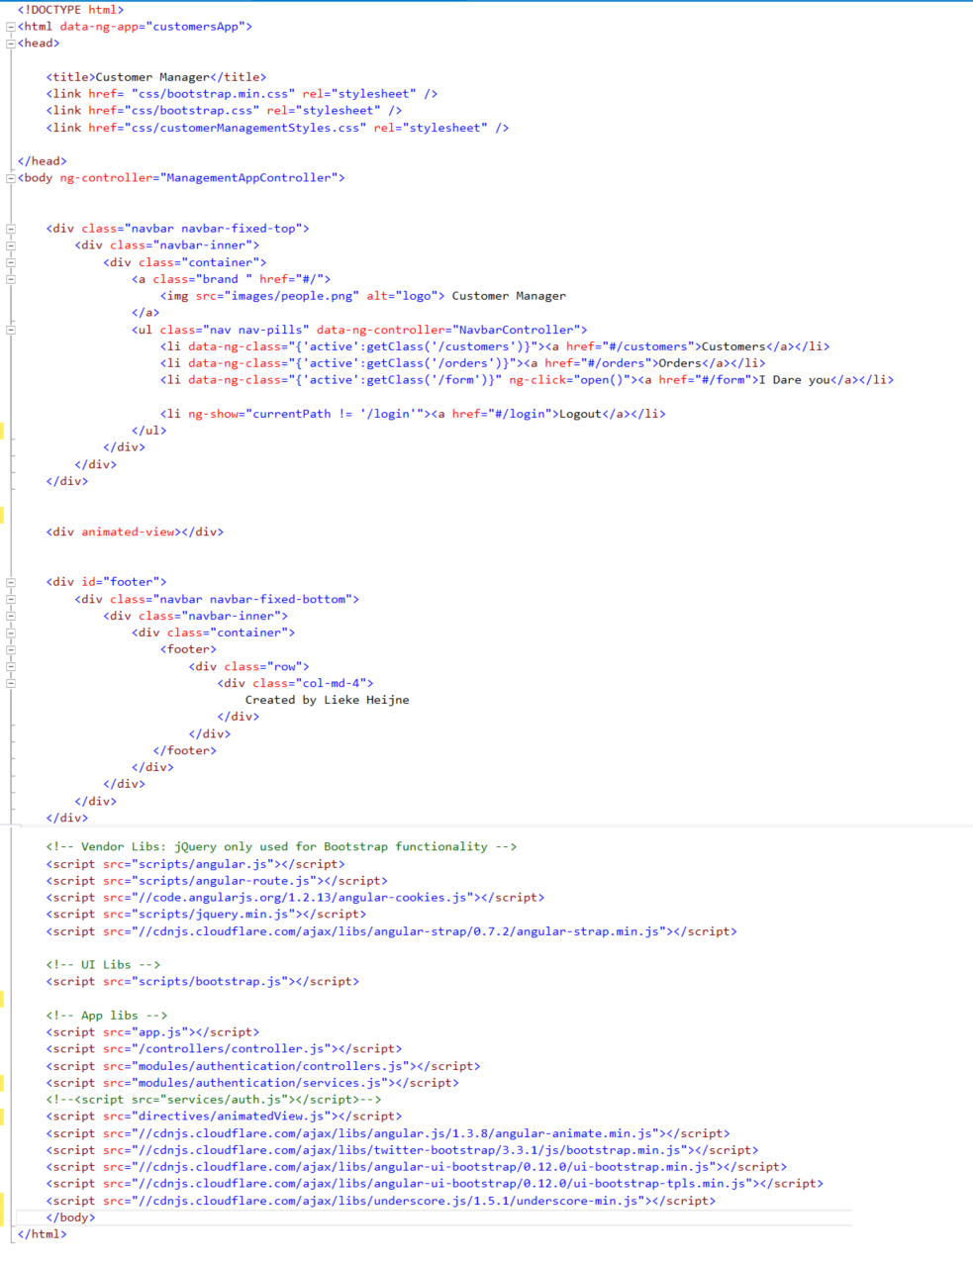Click the Orders anchor text in li
This screenshot has width=973, height=1265.
pyautogui.click(x=680, y=363)
